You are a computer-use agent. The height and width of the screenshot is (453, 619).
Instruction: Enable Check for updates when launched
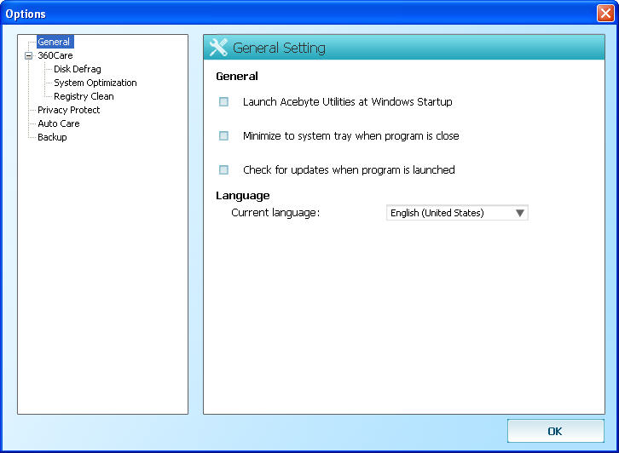[x=223, y=170]
